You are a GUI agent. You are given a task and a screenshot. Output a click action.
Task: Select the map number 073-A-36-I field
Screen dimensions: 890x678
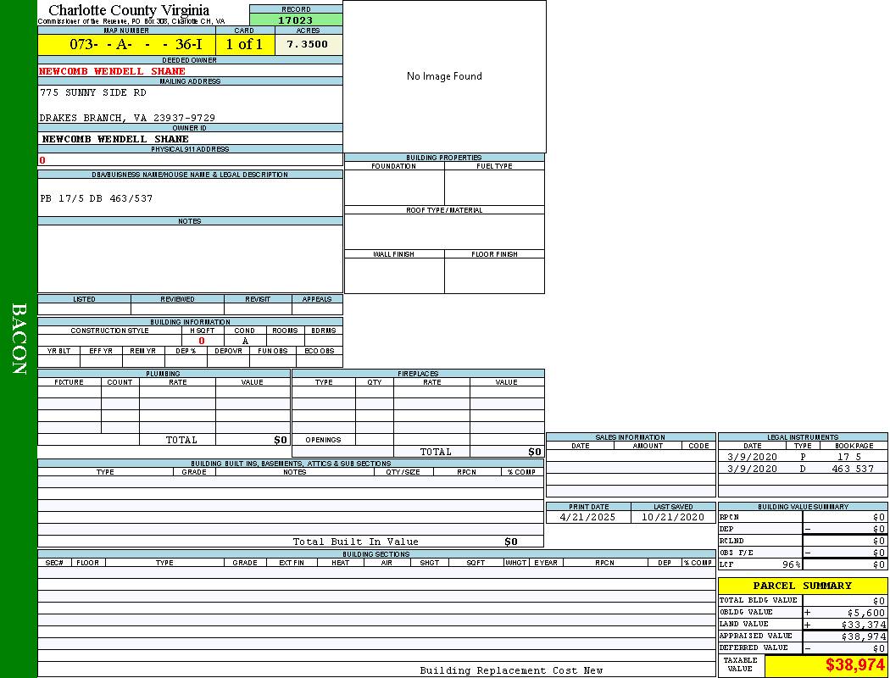[126, 45]
